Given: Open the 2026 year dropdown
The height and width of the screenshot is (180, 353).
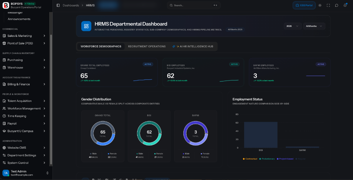Looking at the screenshot, I should (x=292, y=26).
